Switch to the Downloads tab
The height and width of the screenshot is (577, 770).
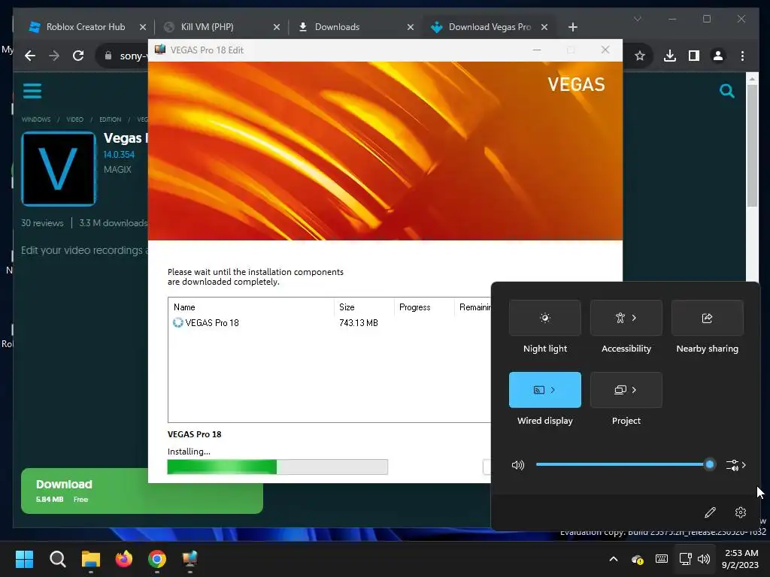(x=337, y=27)
